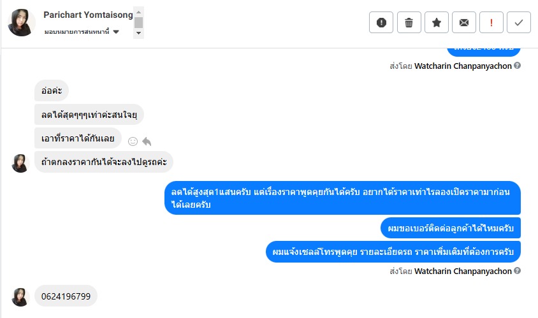
Task: Click help icon beside upper sender name
Action: tap(518, 65)
